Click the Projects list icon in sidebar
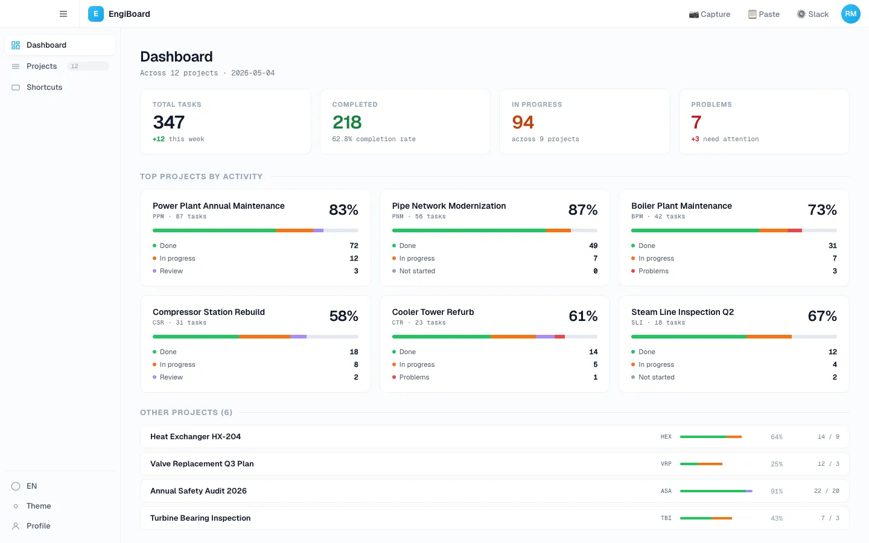This screenshot has width=869, height=543. (16, 66)
